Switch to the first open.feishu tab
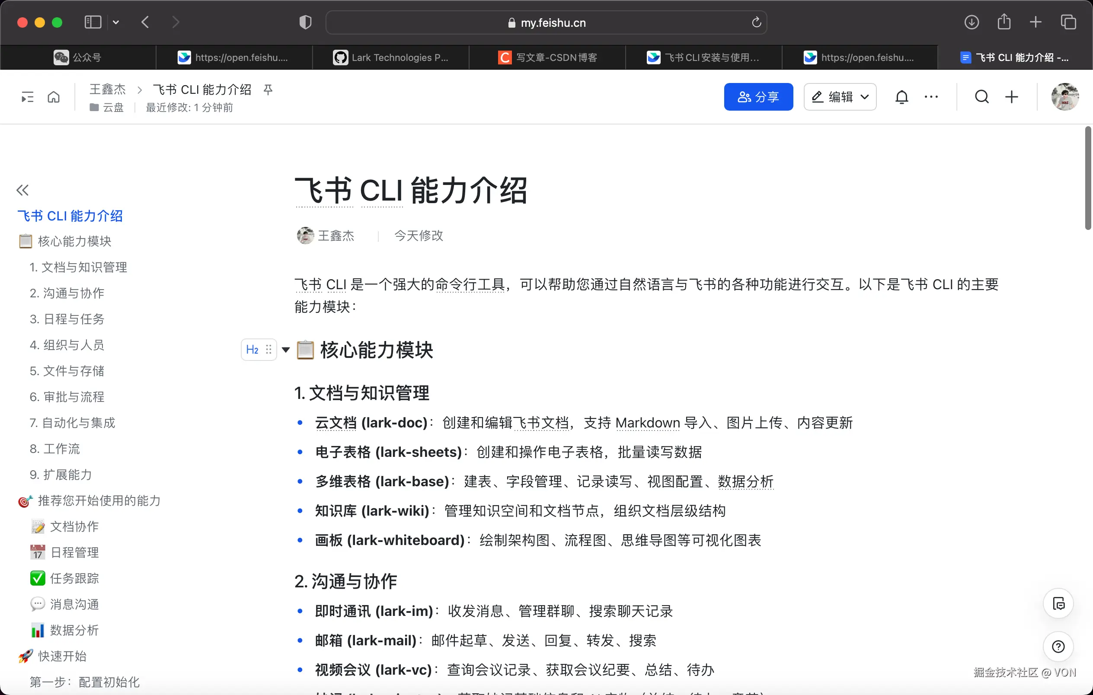Image resolution: width=1093 pixels, height=695 pixels. point(234,57)
